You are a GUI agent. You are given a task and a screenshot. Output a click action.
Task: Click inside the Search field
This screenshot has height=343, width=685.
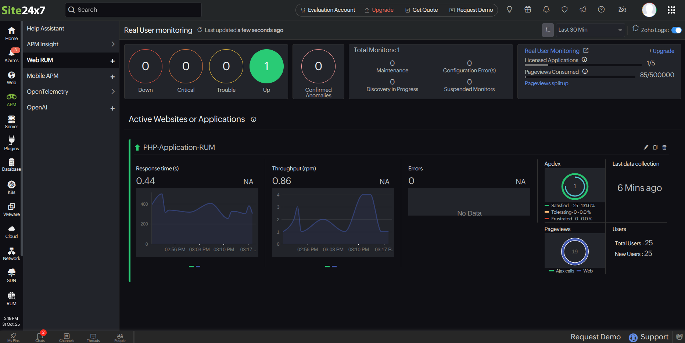[x=133, y=10]
